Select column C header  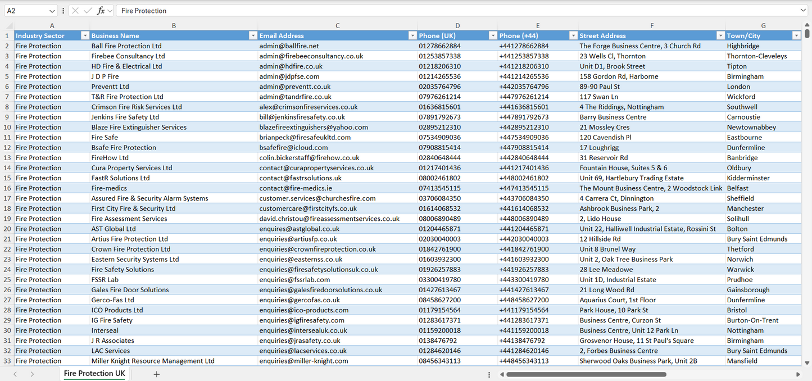coord(338,25)
